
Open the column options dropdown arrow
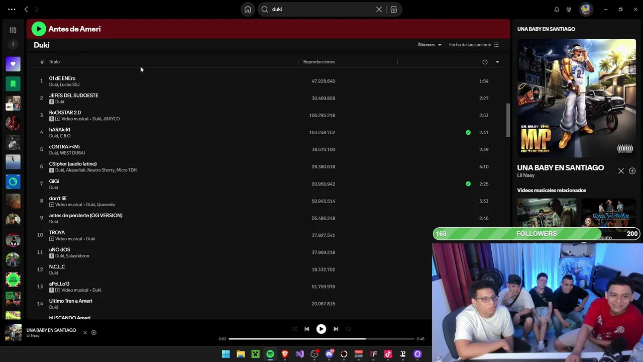click(x=497, y=62)
